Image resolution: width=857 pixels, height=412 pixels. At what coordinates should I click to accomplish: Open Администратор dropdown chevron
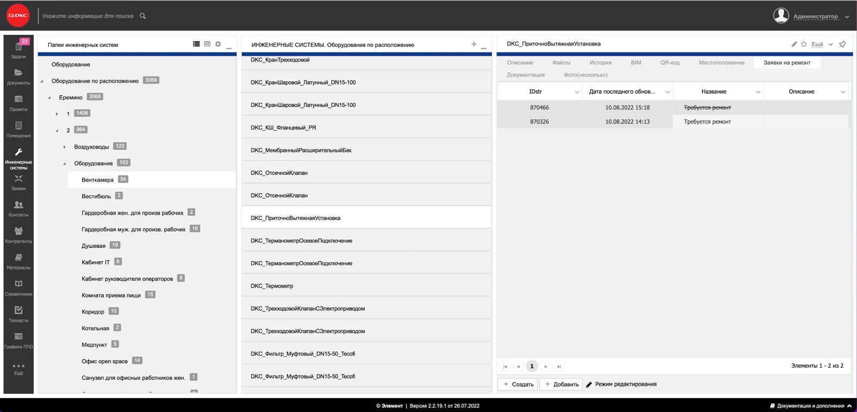(x=847, y=17)
